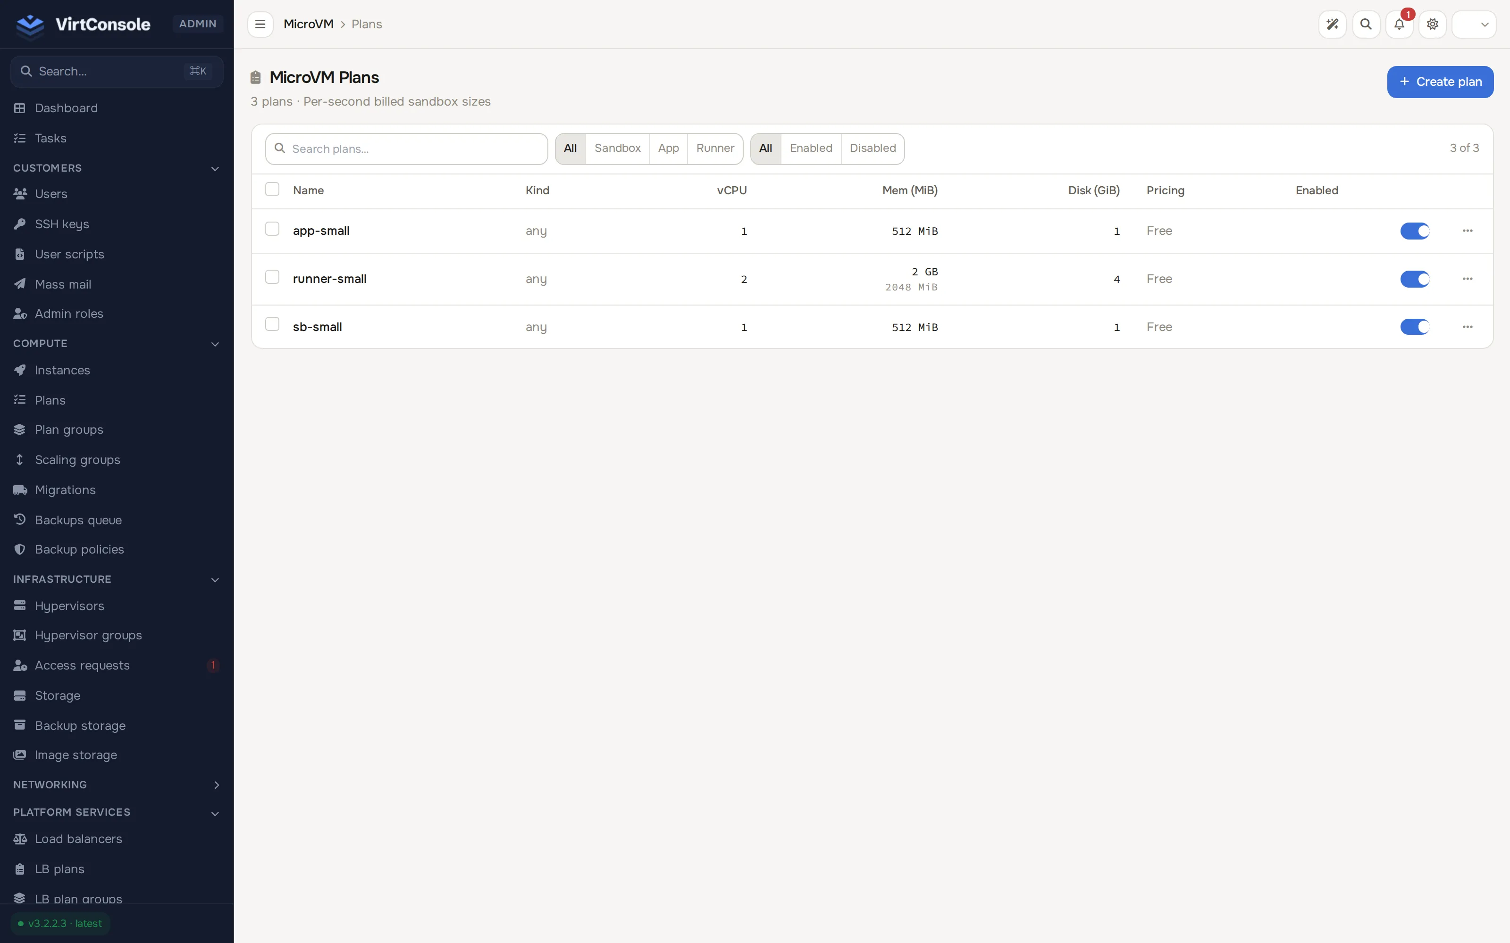
Task: Open the notifications bell
Action: pos(1399,25)
